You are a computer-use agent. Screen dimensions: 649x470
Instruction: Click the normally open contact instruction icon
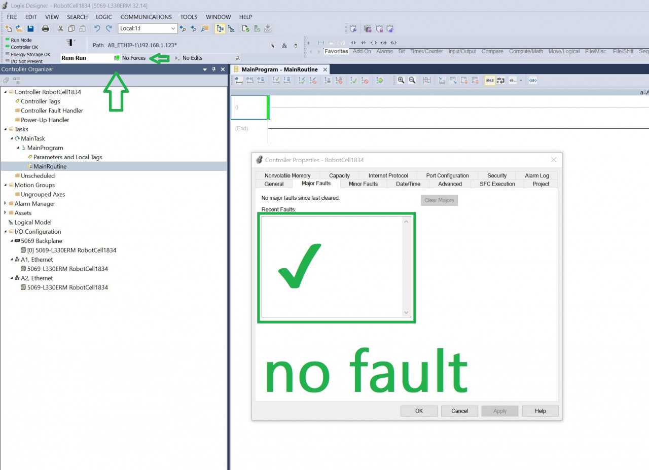coord(353,43)
